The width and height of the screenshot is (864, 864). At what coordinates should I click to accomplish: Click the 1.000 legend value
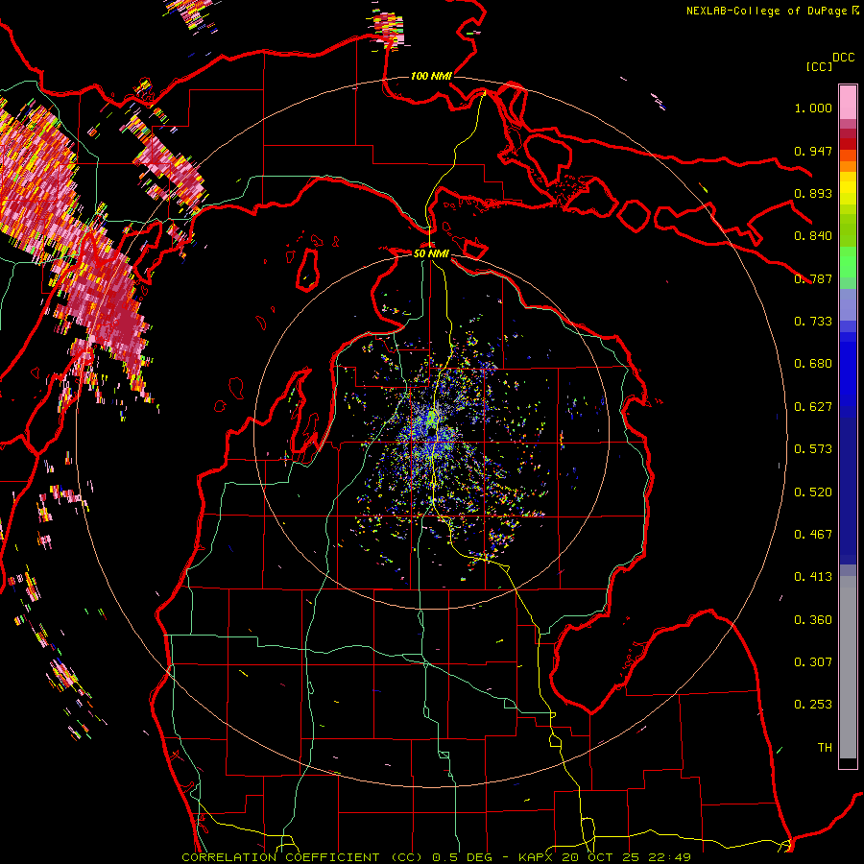(x=813, y=108)
